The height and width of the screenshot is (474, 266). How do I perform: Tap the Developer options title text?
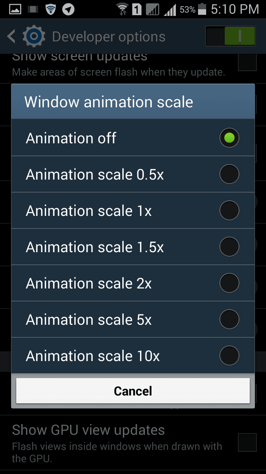coord(109,37)
